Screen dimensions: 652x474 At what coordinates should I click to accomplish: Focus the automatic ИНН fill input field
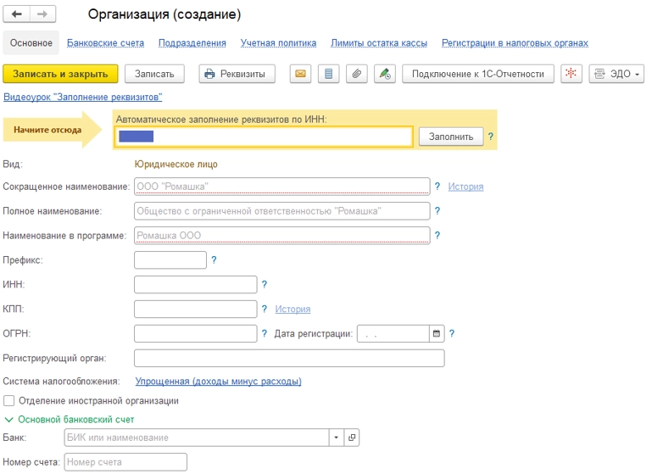coord(264,137)
